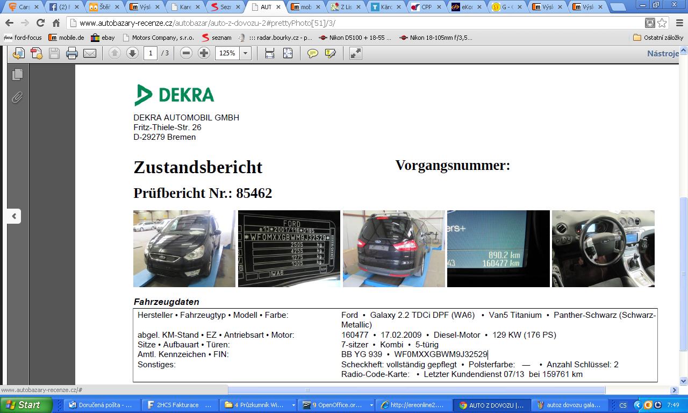Switch PDF viewer to full screen mode
Screen dimensions: 688x413
click(356, 53)
